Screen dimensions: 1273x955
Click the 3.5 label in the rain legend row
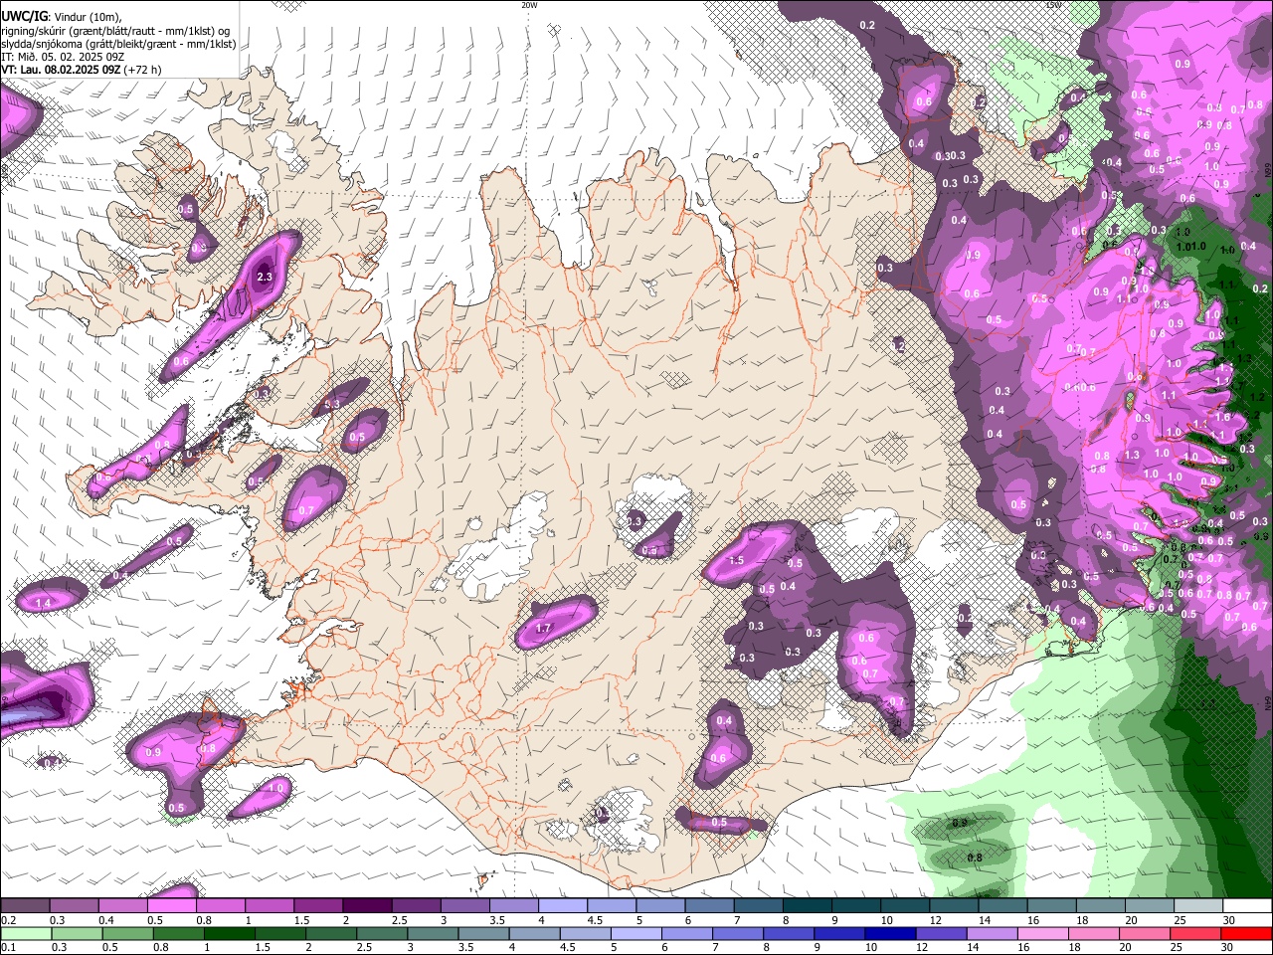point(465,948)
